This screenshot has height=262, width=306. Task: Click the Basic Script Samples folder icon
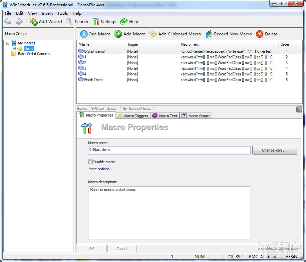click(14, 54)
